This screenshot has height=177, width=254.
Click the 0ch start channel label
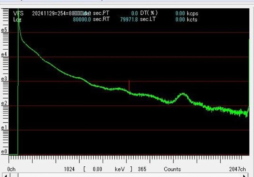[12, 169]
